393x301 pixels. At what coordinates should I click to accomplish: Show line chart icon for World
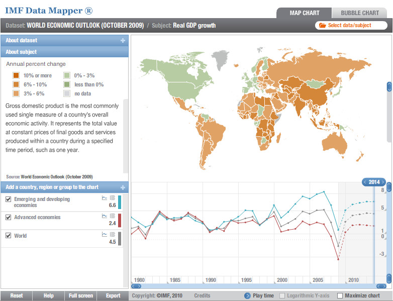point(104,234)
